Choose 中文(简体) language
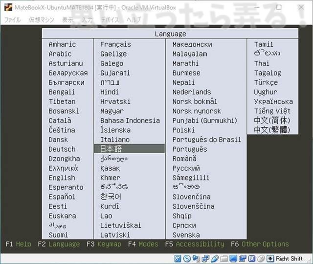The width and height of the screenshot is (313, 264). (272, 121)
